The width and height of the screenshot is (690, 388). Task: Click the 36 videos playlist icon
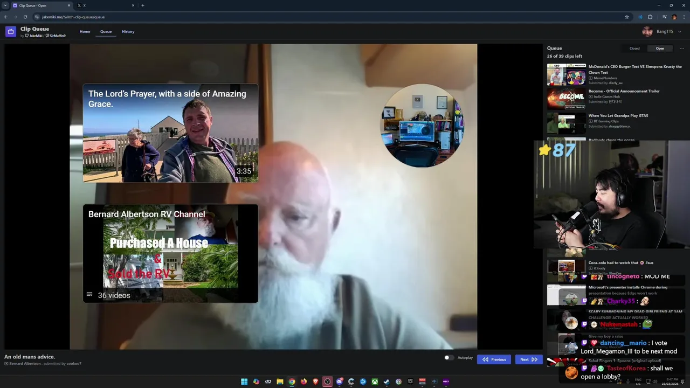(x=90, y=295)
